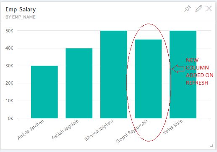Edit the tile with pencil icon
The image size is (217, 152).
(199, 8)
